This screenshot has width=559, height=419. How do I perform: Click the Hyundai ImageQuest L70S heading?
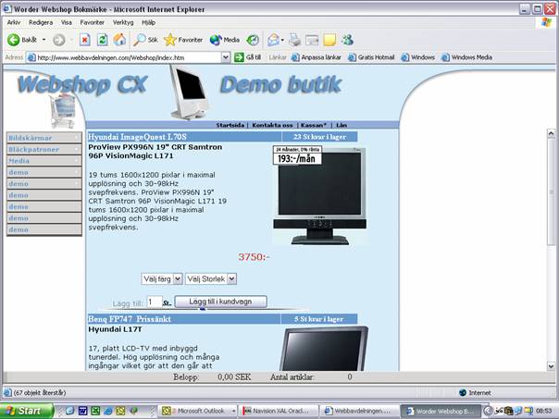(137, 137)
